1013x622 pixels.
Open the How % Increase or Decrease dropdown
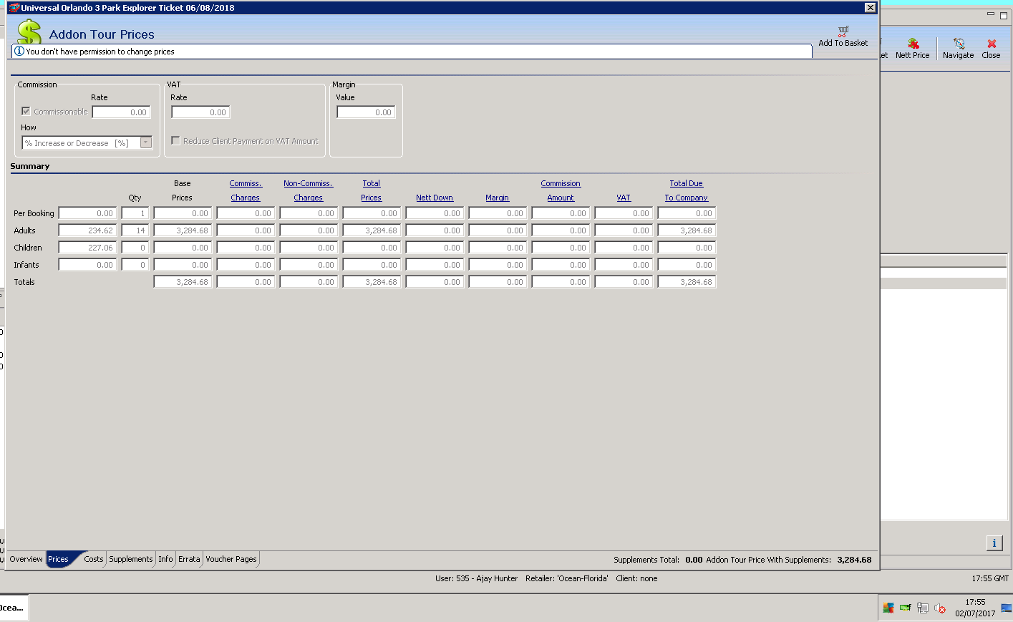(146, 142)
